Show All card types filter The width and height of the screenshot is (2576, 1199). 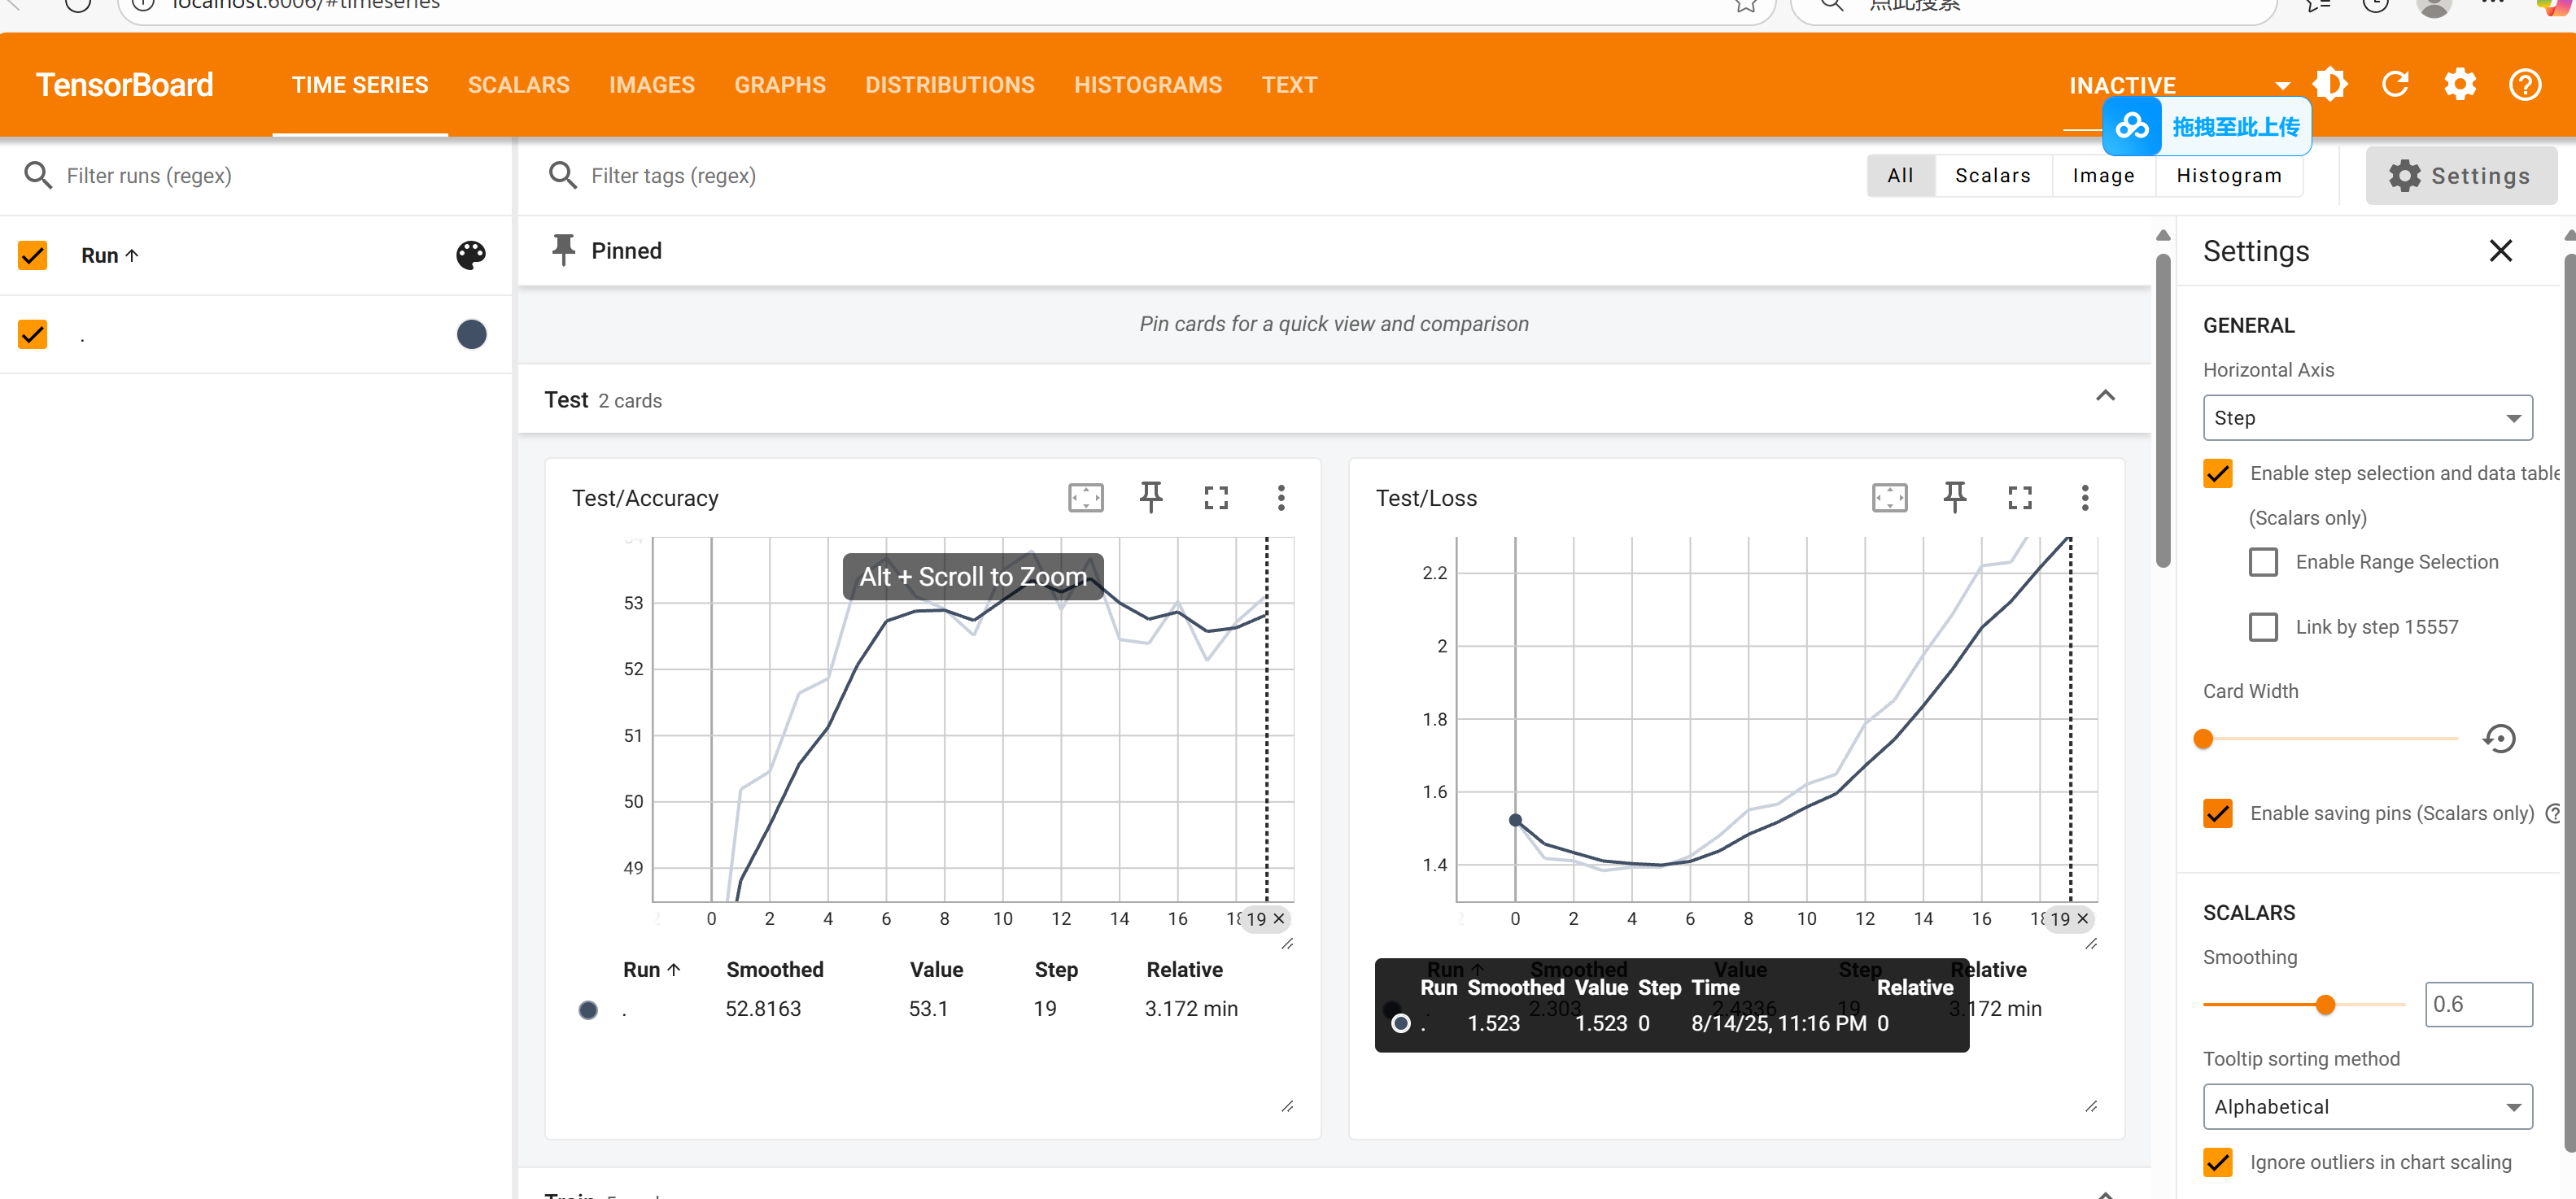point(1900,175)
